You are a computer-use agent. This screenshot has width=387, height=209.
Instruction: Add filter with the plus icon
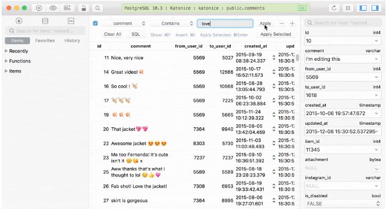click(x=292, y=23)
